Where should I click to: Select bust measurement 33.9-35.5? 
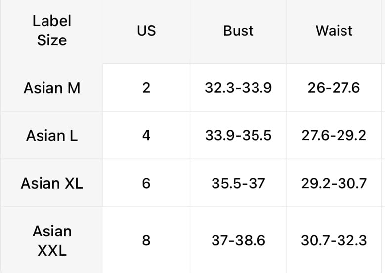[238, 135]
